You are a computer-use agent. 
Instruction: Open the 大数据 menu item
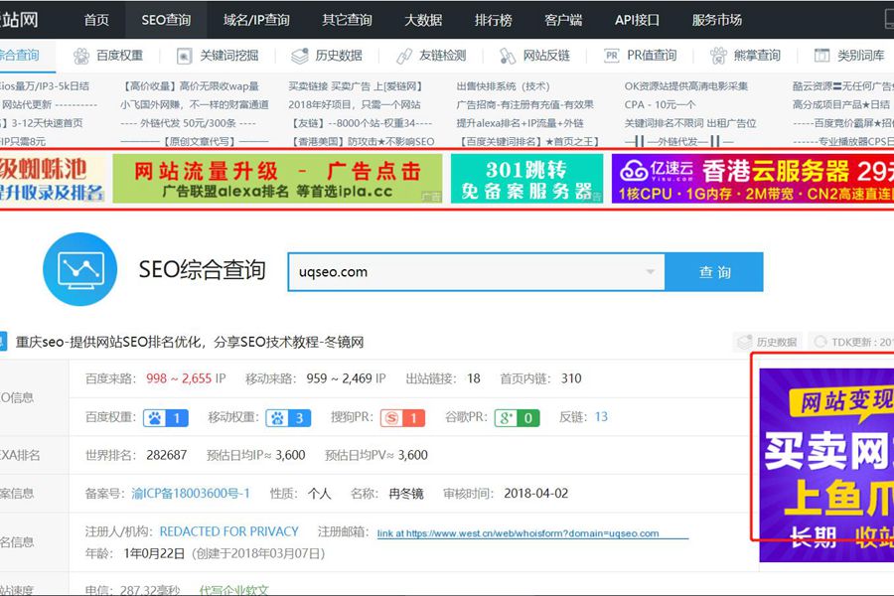tap(423, 18)
